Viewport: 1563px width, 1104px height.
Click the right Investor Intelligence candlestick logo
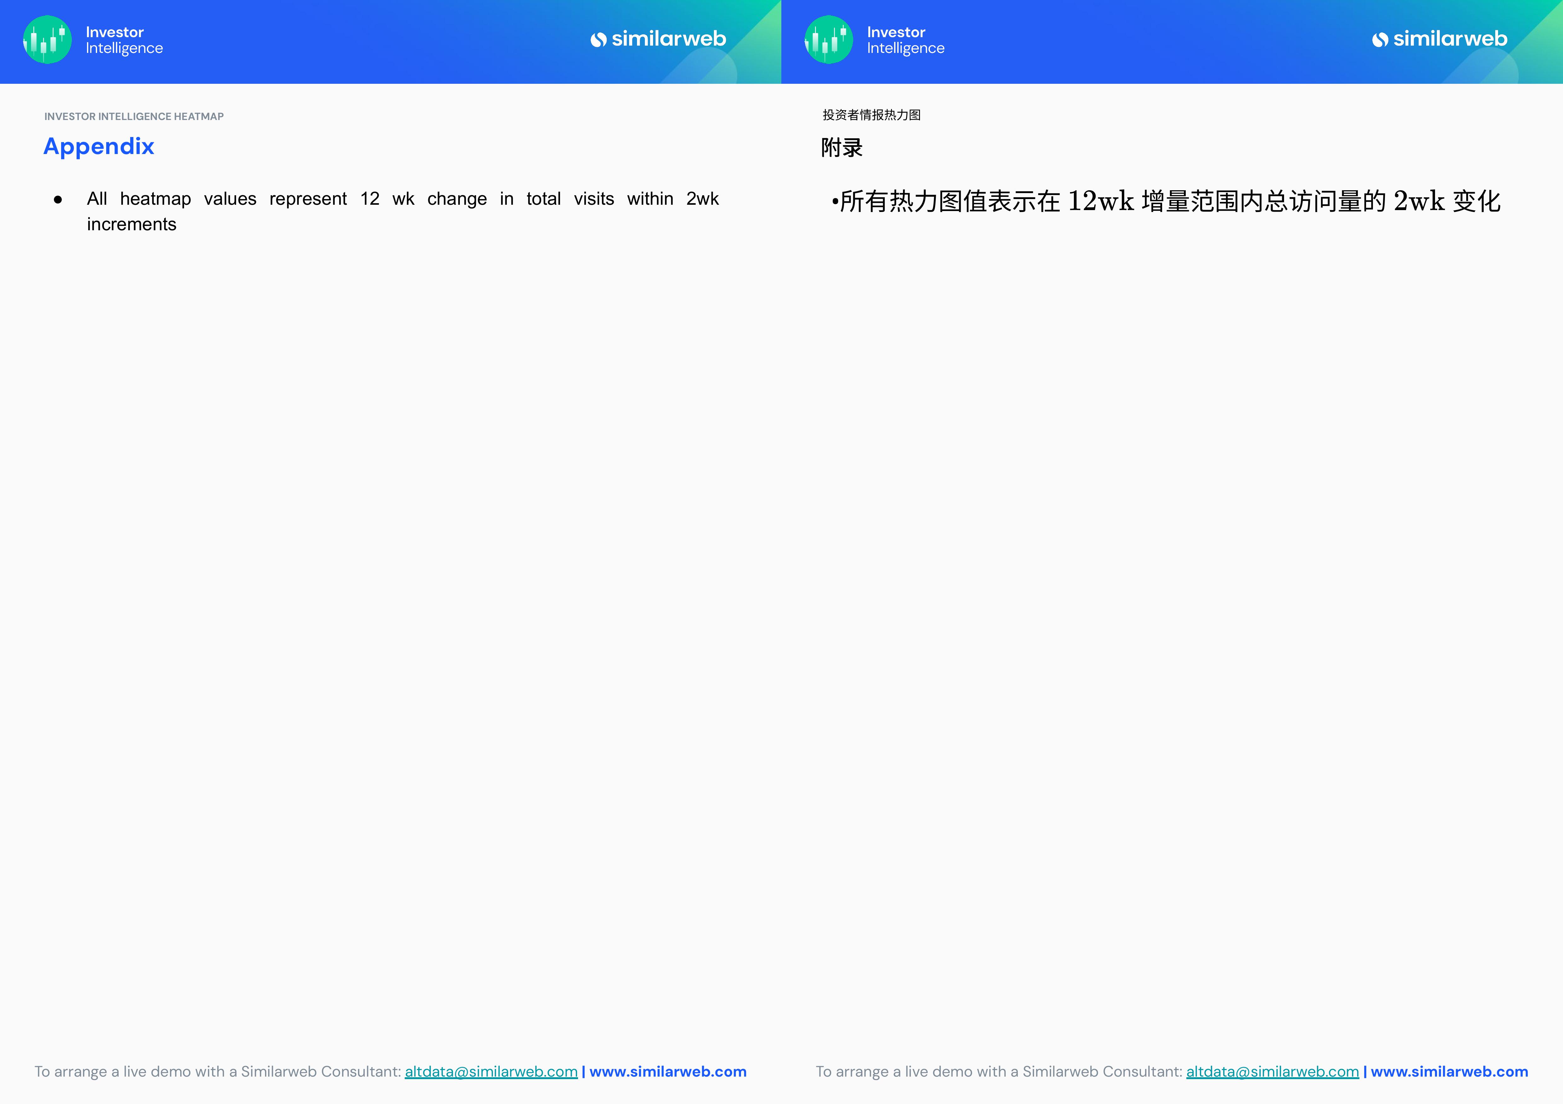coord(829,39)
